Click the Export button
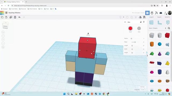172x96 pixels. tap(159, 17)
